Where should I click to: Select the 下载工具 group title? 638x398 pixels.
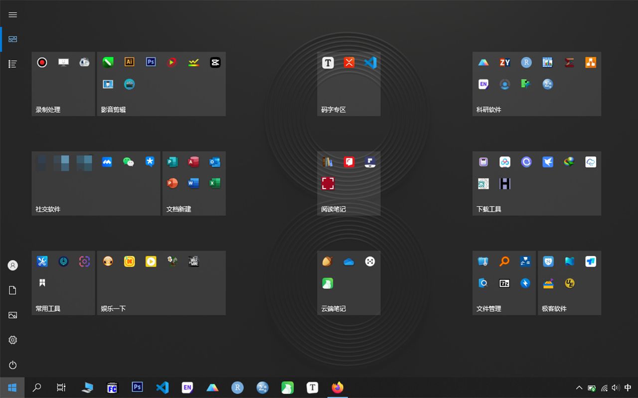[489, 209]
